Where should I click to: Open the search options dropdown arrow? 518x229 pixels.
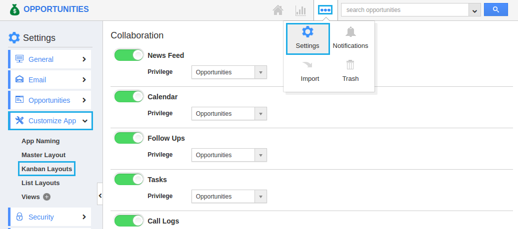coord(474,10)
